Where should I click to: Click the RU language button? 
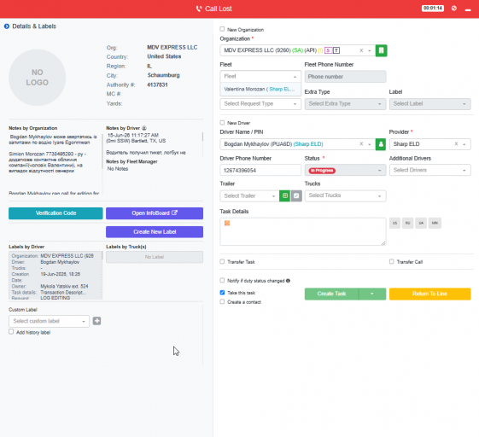407,223
